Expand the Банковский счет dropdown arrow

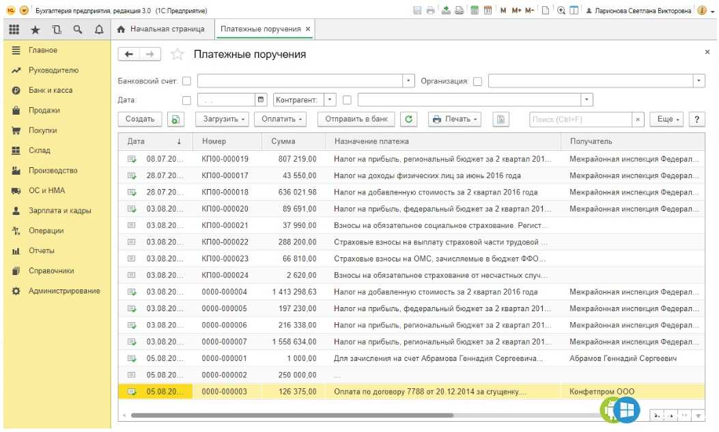pos(408,81)
